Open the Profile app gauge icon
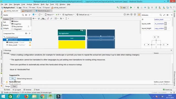 145,7
